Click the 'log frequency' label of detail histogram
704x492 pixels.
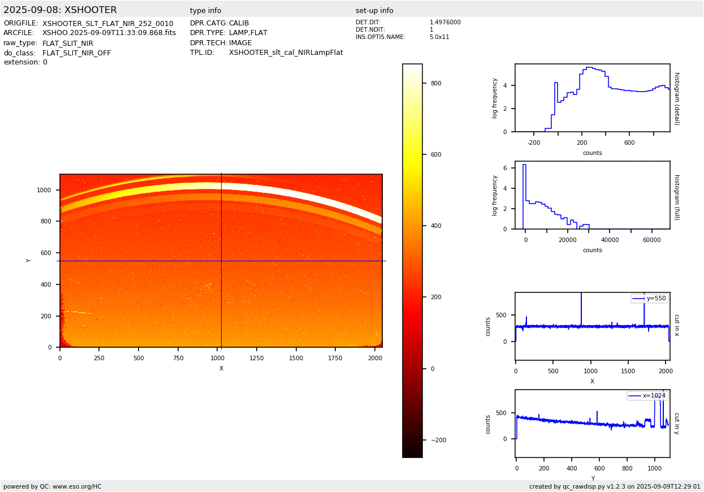click(x=495, y=98)
